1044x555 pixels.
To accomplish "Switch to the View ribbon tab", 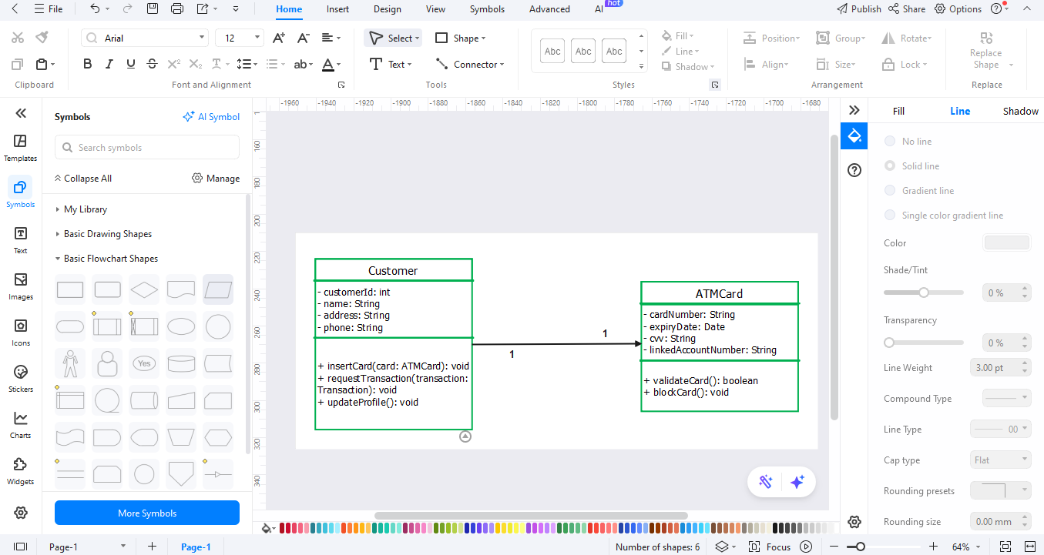I will coord(435,9).
